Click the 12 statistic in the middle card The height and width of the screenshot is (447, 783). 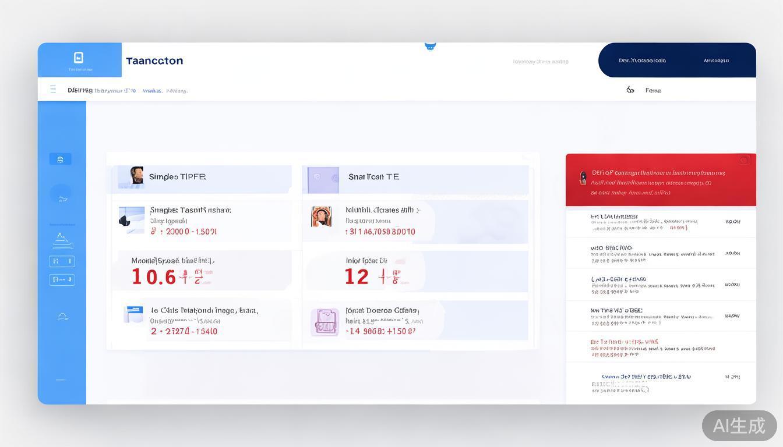pos(357,276)
